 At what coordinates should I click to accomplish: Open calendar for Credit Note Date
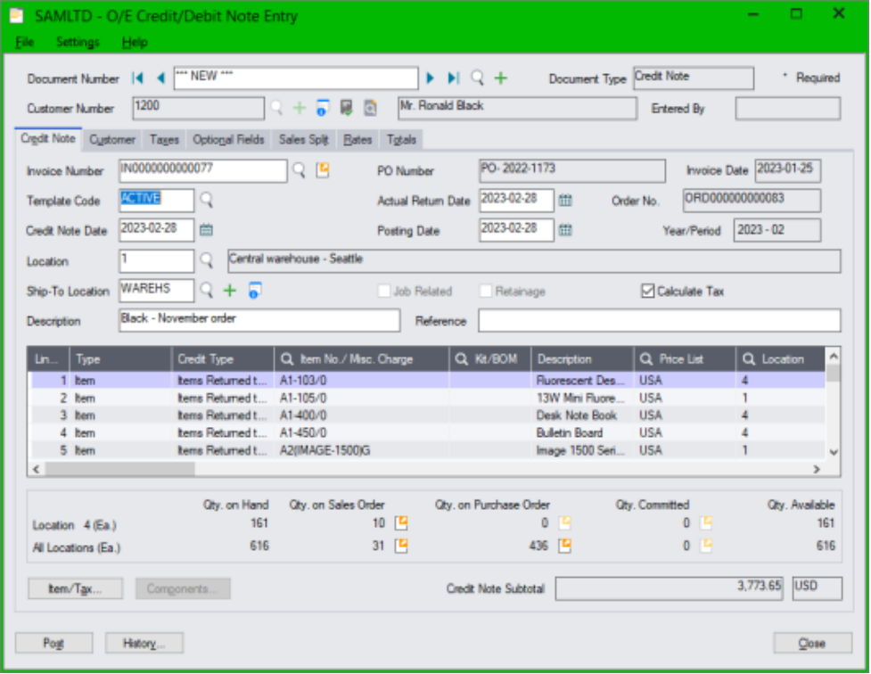click(x=206, y=230)
